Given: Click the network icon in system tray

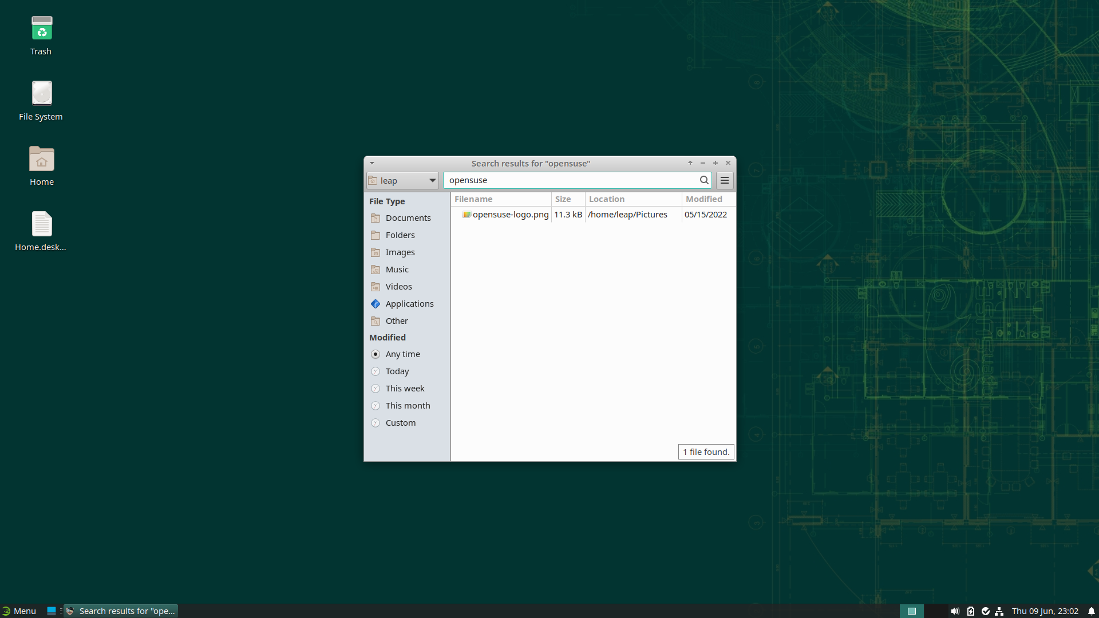Looking at the screenshot, I should (999, 611).
